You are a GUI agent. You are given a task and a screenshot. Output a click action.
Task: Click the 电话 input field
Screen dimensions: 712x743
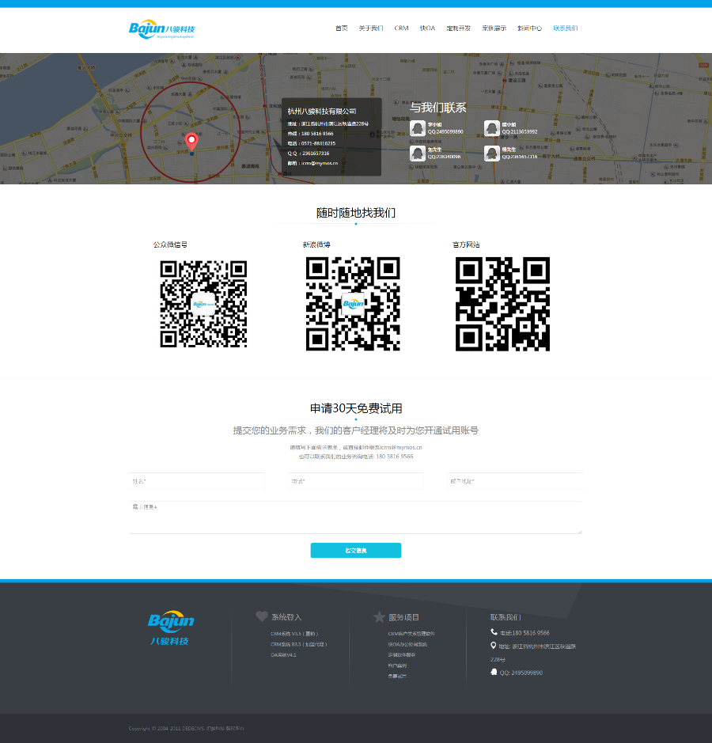[356, 481]
